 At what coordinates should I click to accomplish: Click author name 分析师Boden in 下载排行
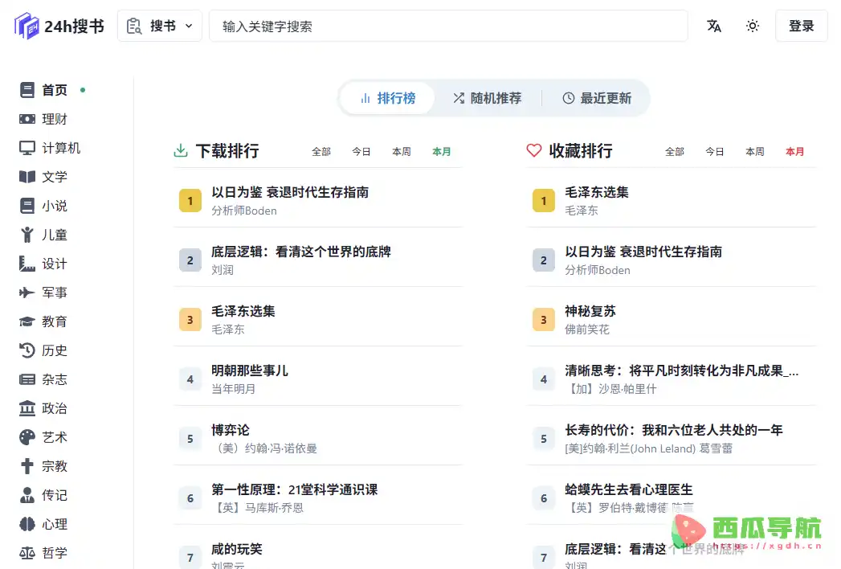(244, 211)
